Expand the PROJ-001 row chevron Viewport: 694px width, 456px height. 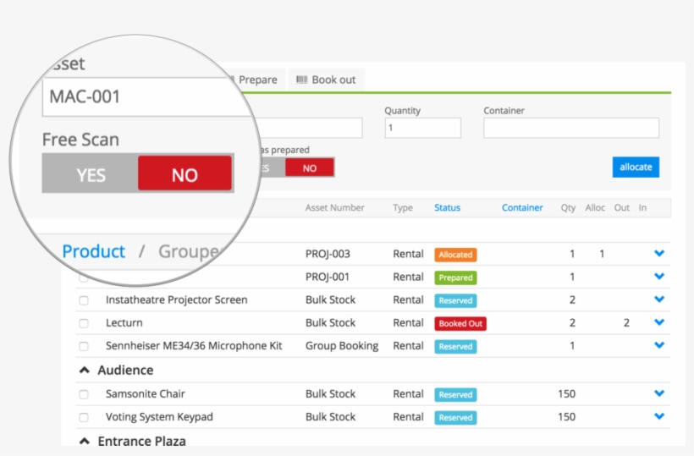click(659, 277)
